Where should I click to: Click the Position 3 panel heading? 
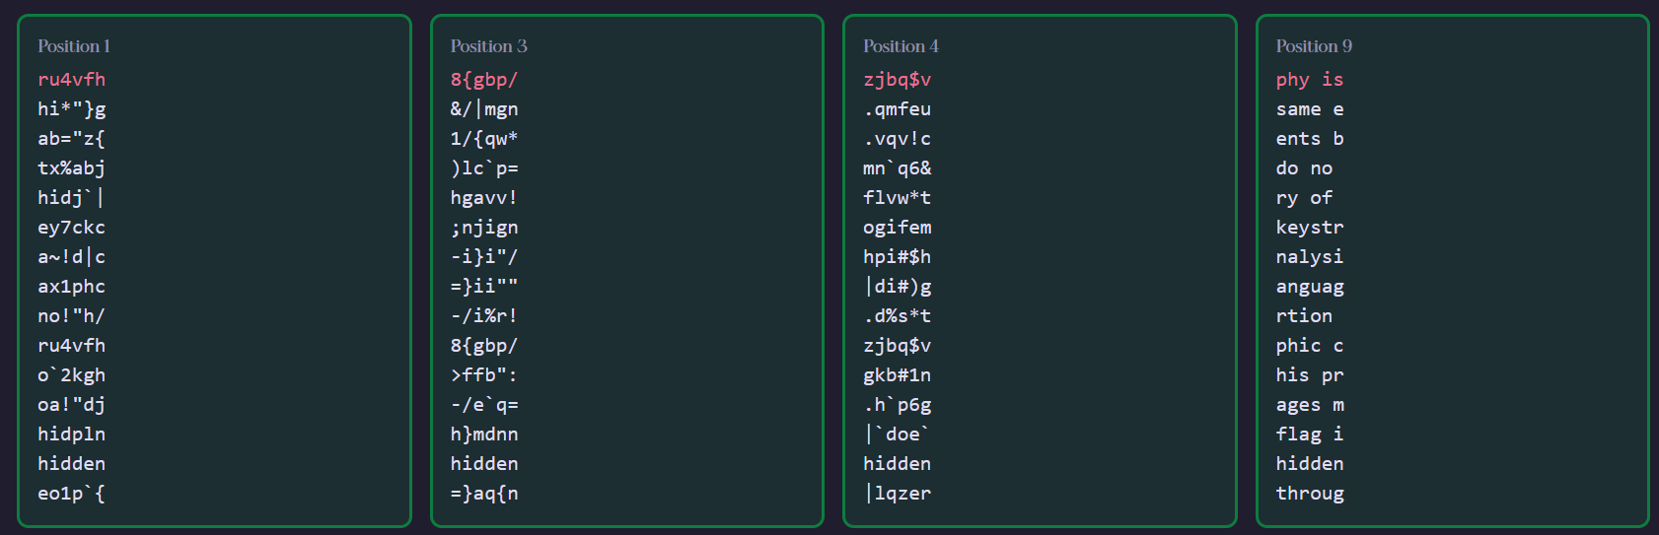488,46
